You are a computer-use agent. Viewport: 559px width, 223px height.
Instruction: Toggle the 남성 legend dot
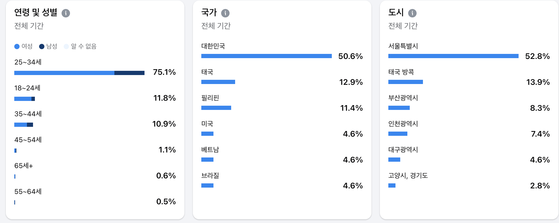42,47
